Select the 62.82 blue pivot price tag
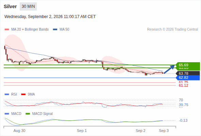The height and width of the screenshot is (136, 201). point(187,78)
